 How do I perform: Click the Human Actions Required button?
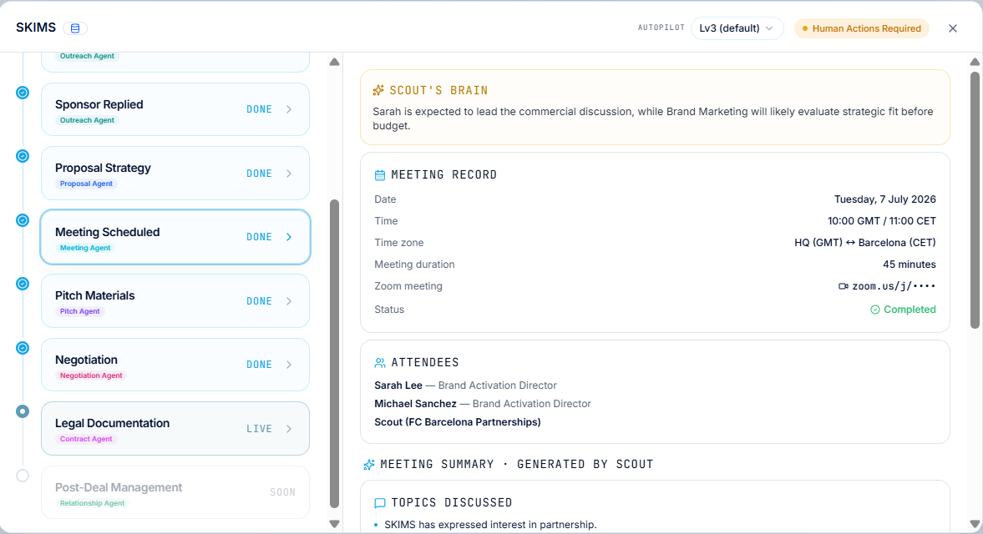click(x=861, y=28)
